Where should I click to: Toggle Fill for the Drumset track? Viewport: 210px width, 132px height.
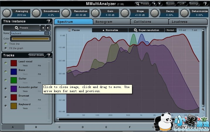click(x=39, y=100)
